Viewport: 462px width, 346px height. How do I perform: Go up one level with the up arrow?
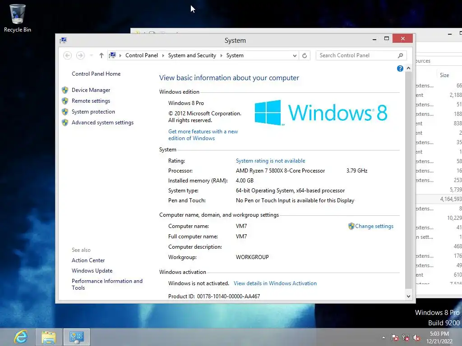102,55
